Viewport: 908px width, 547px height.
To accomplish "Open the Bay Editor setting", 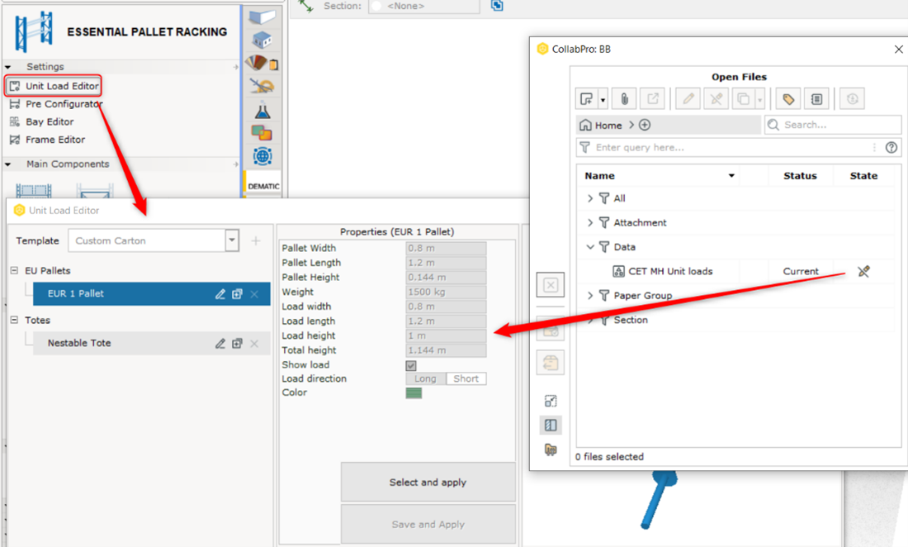I will (x=42, y=121).
